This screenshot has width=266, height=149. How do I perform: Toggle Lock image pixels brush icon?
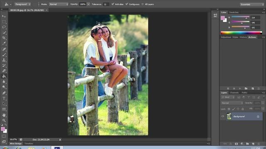pos(234,109)
